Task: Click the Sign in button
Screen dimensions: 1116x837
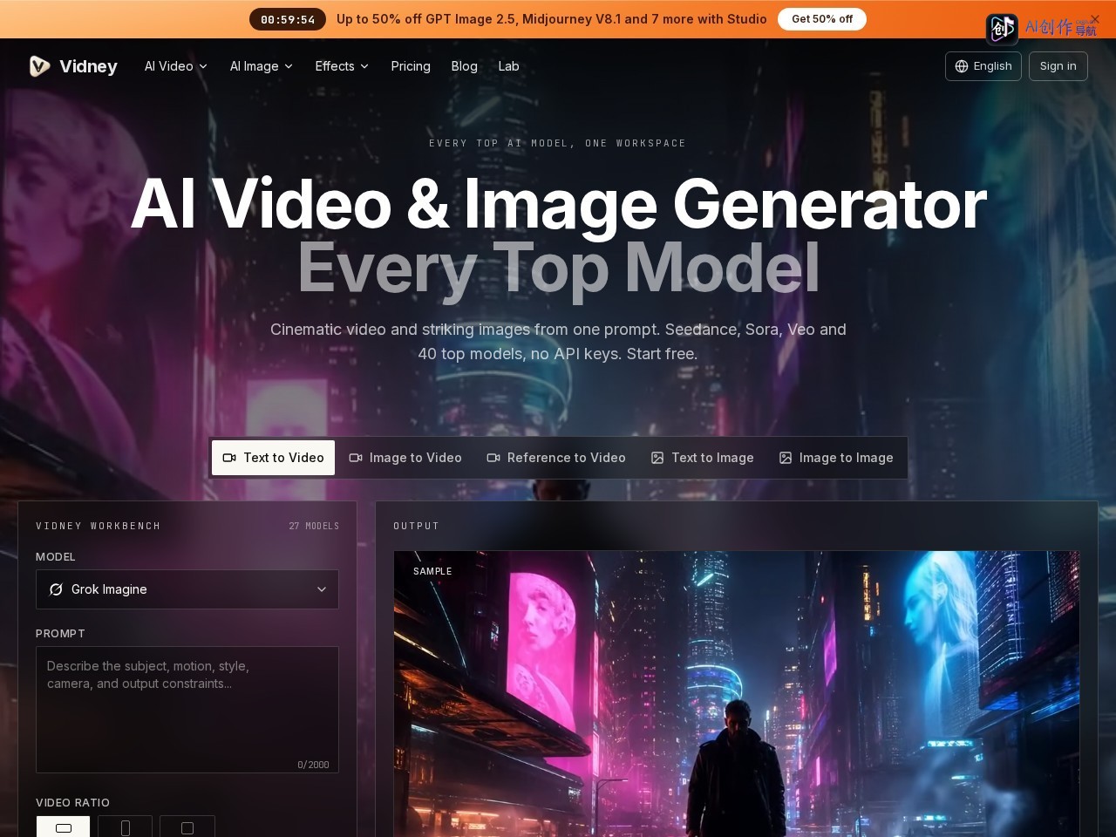Action: tap(1058, 66)
